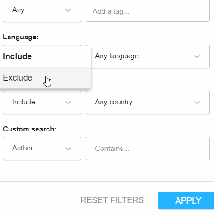Choose Include in the open language menu
Image resolution: width=214 pixels, height=215 pixels.
[45, 56]
